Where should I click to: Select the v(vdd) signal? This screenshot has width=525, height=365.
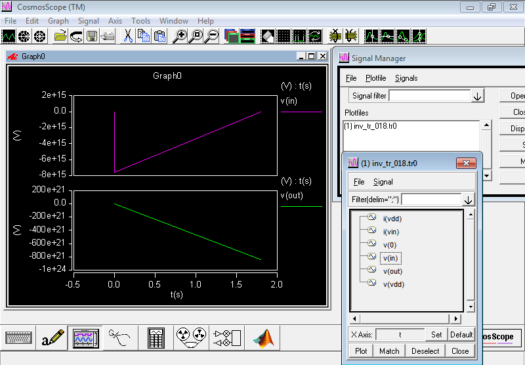coord(393,285)
